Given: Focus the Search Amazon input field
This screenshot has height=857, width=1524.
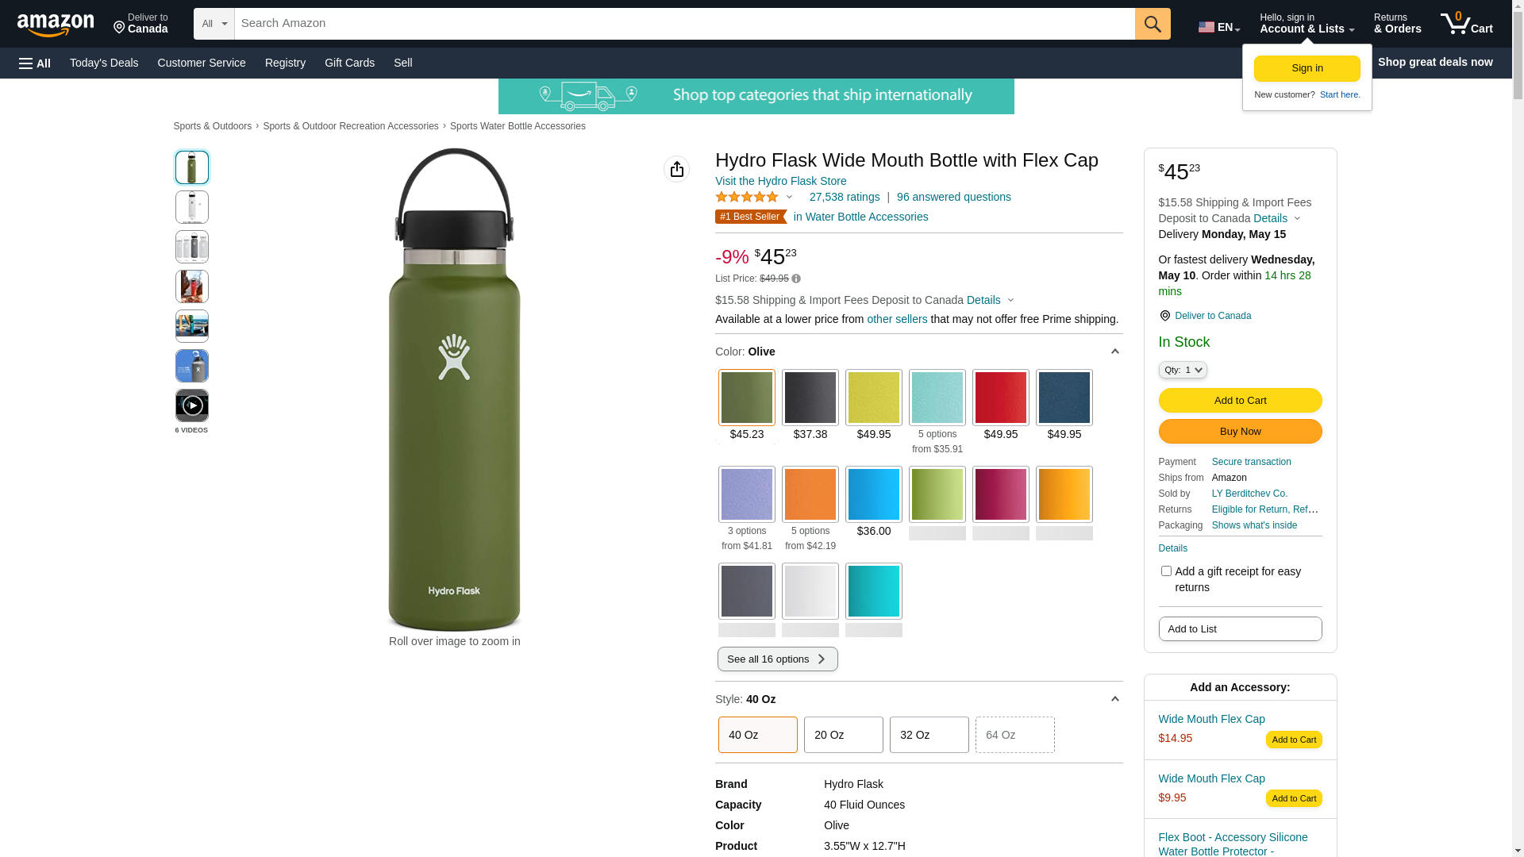Looking at the screenshot, I should [x=684, y=24].
